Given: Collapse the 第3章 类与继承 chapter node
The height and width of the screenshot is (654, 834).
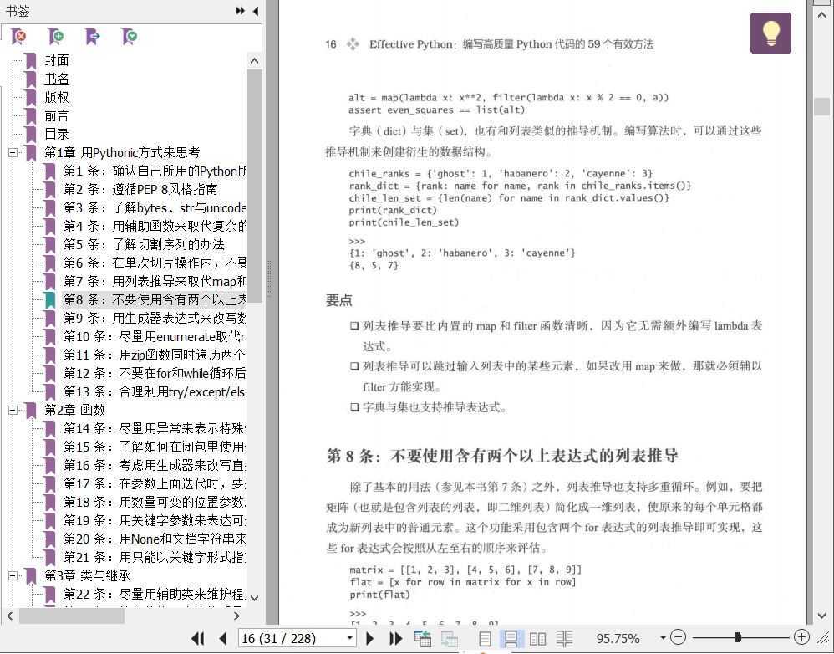Looking at the screenshot, I should tap(13, 575).
